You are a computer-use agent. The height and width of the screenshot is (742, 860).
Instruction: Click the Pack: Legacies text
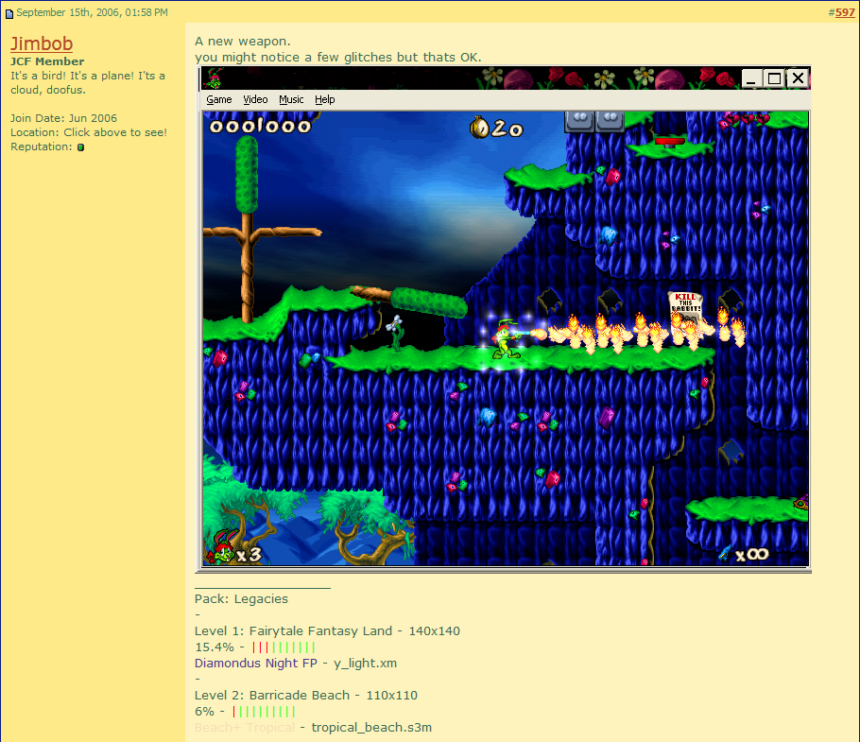(241, 599)
